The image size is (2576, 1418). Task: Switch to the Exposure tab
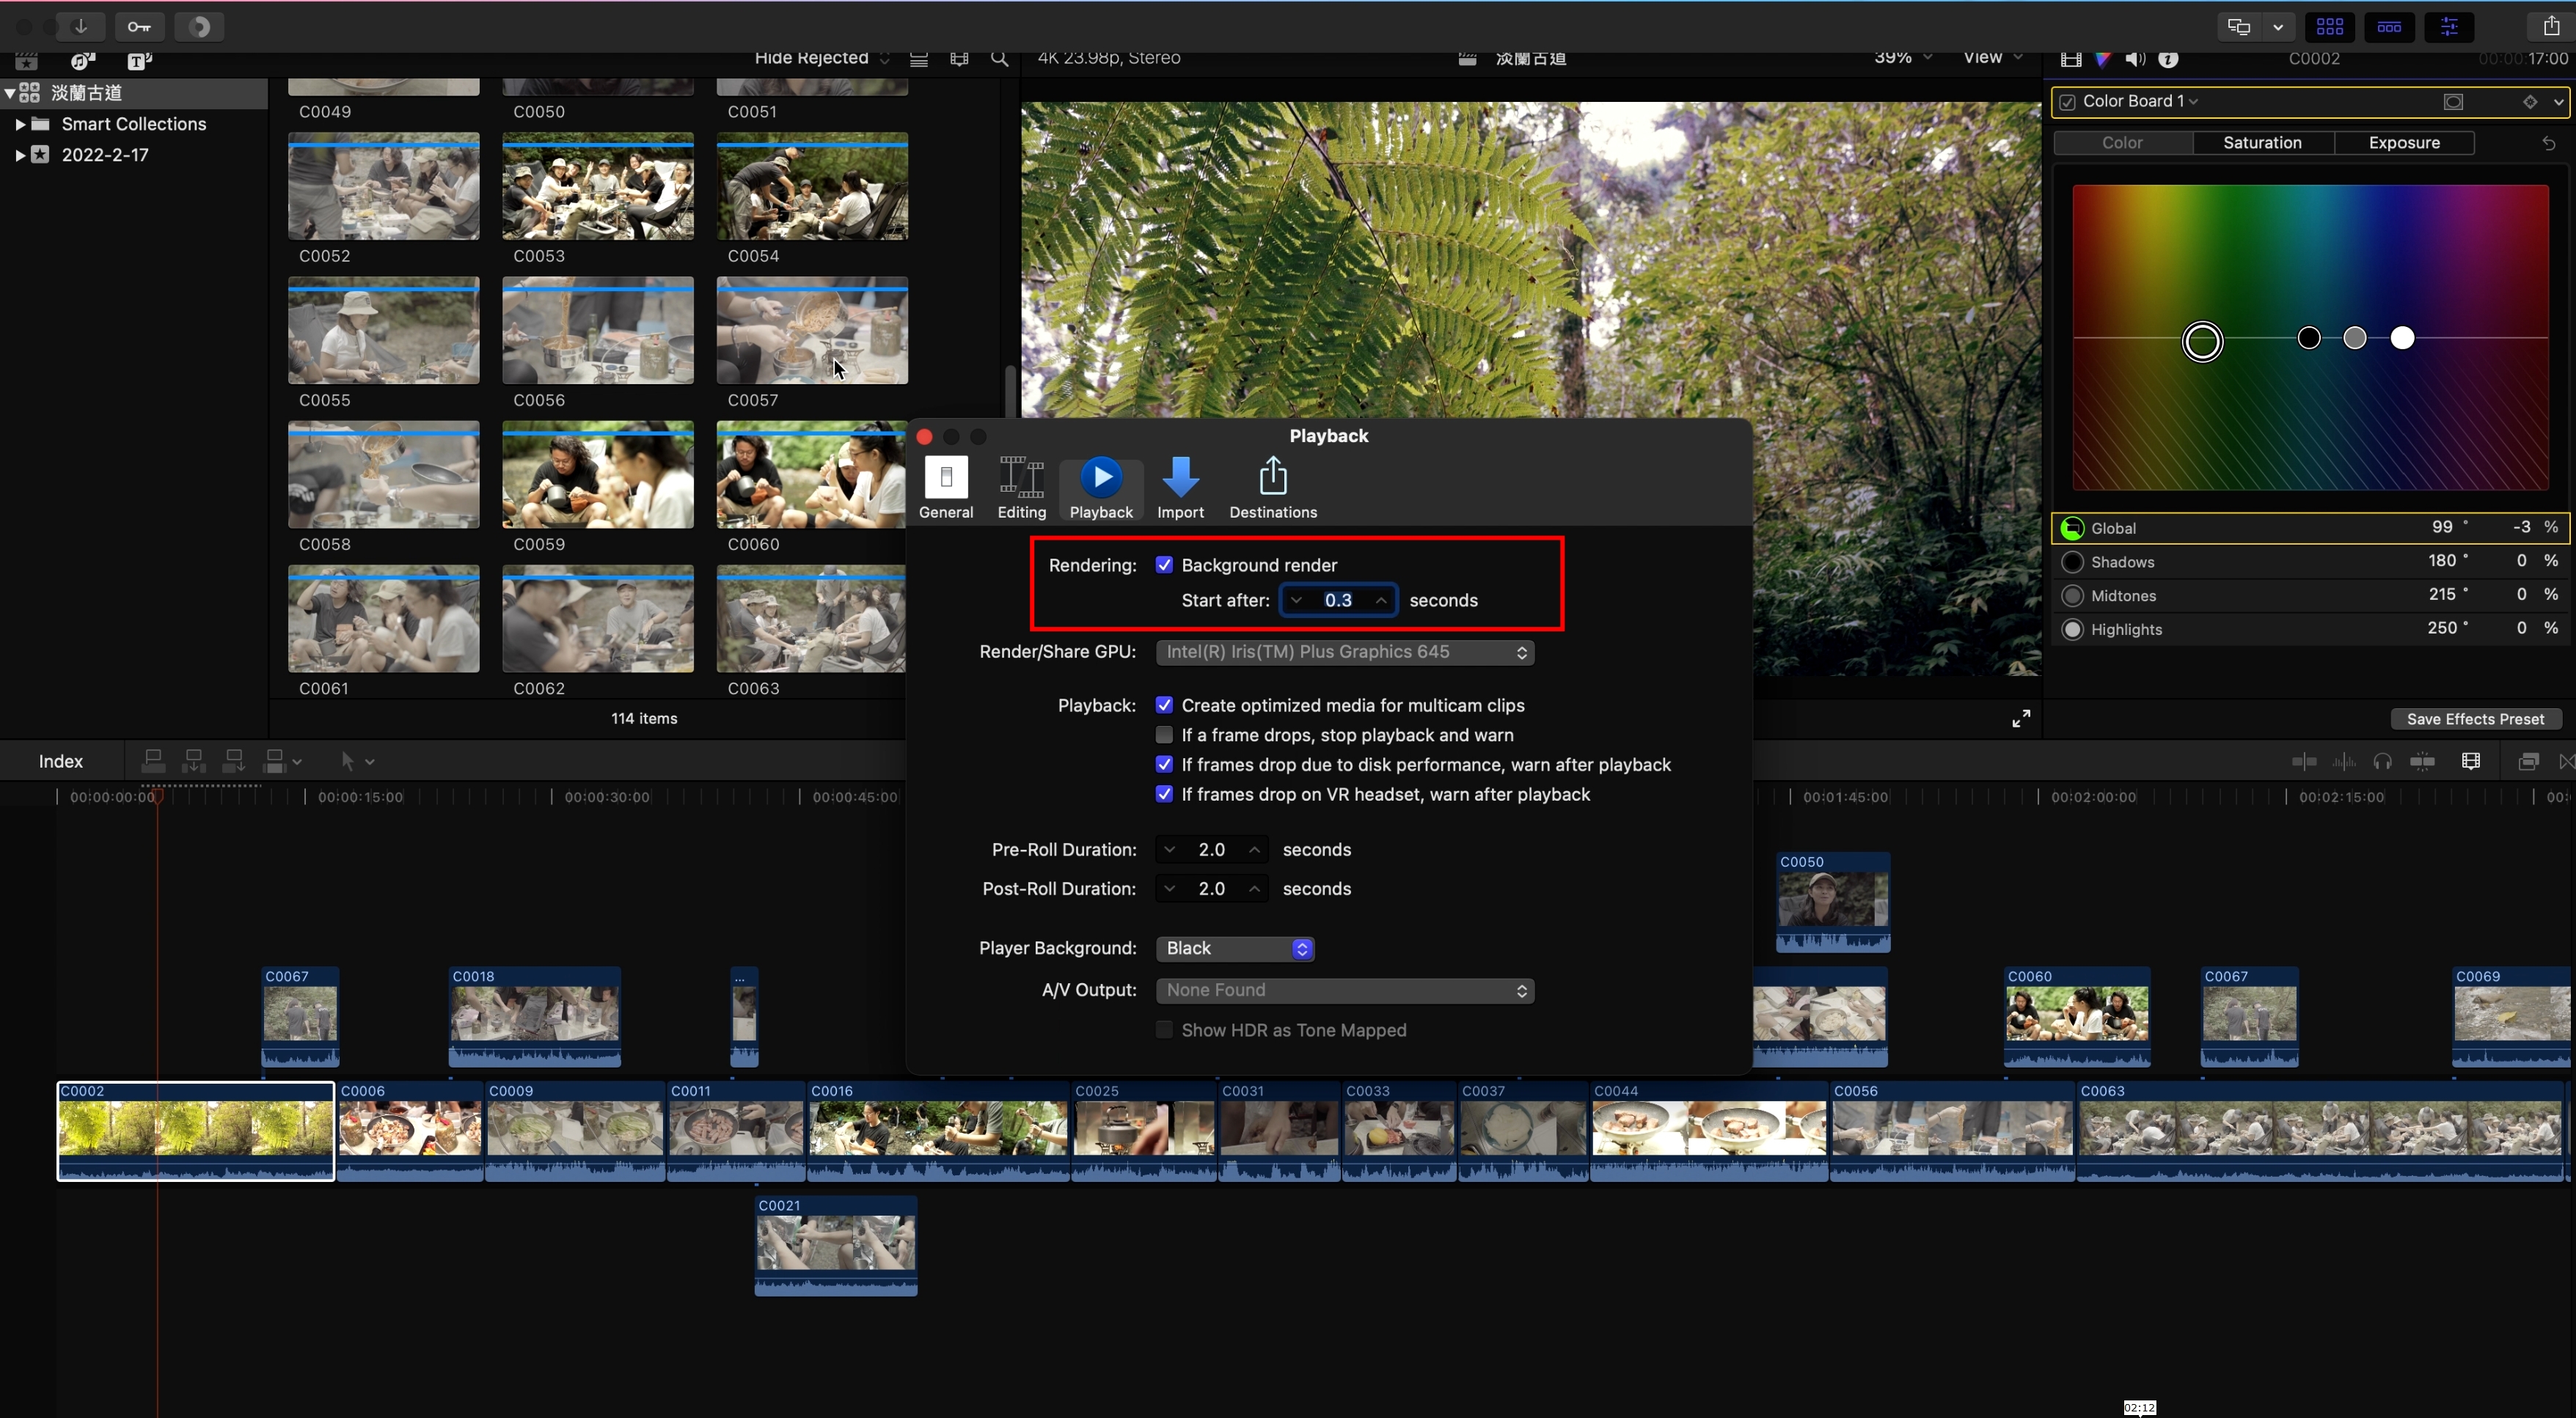click(2404, 143)
